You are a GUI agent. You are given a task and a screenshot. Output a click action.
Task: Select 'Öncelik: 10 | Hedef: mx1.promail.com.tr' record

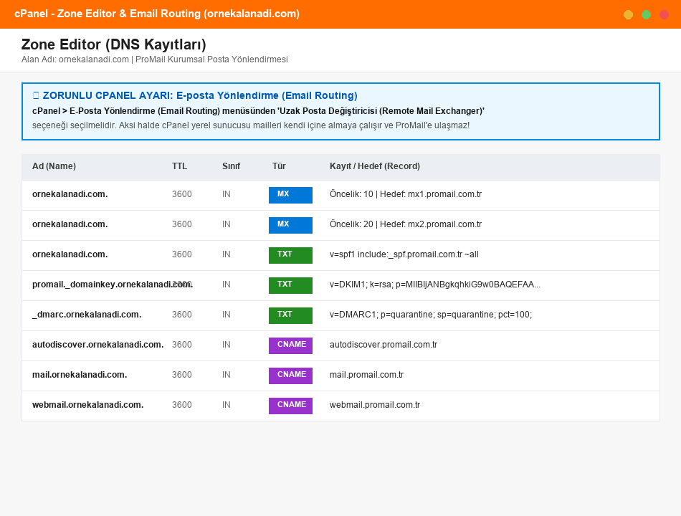[406, 194]
